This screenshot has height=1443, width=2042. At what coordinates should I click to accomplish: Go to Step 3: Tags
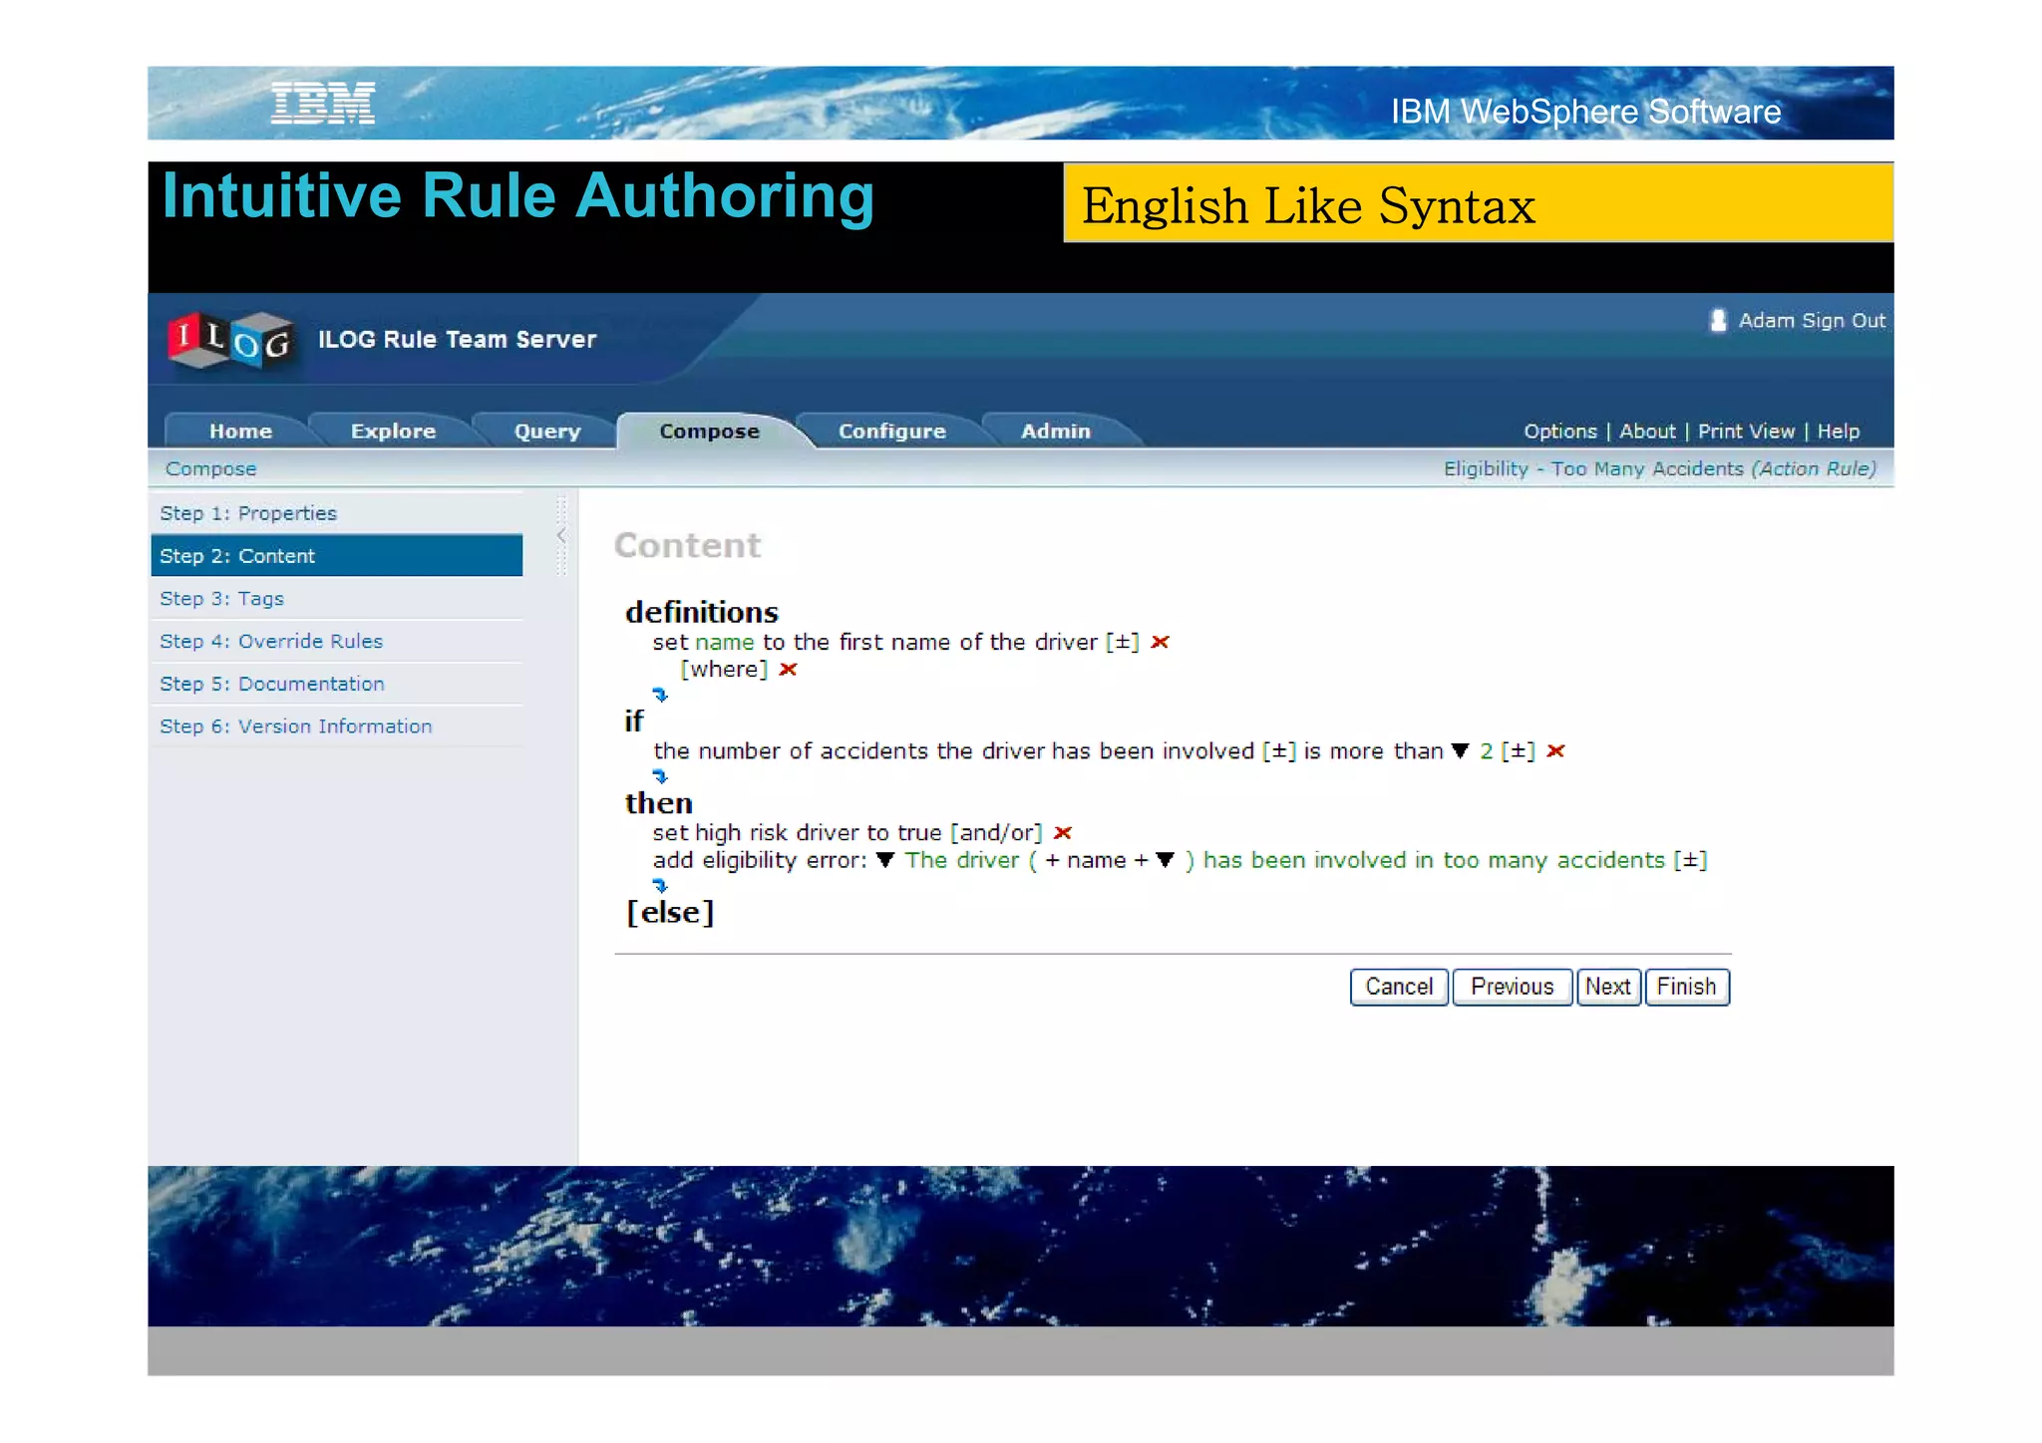click(x=337, y=599)
